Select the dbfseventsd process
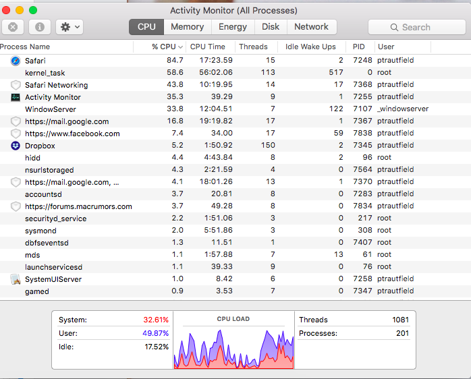Viewport: 471px width, 379px height. coord(235,243)
